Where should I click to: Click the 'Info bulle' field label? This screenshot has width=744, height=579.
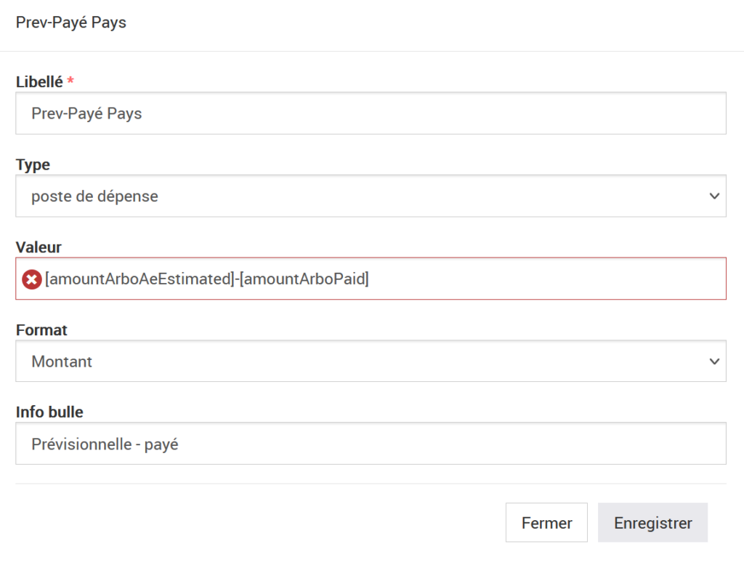pos(49,412)
